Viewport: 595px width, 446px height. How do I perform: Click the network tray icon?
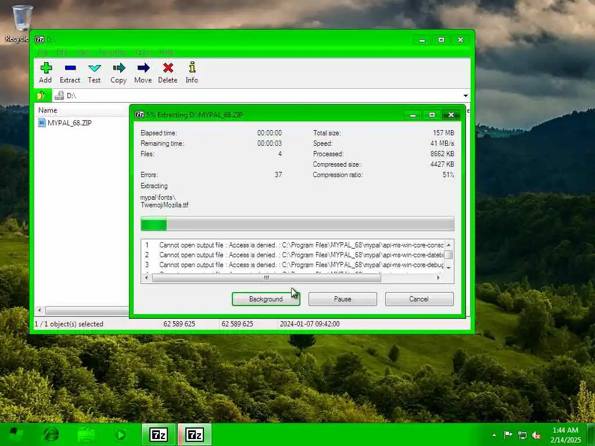522,435
